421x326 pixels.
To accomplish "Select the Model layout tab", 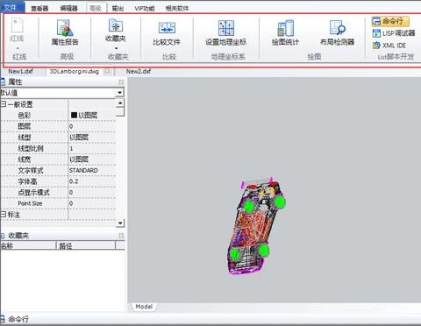I will [x=144, y=307].
